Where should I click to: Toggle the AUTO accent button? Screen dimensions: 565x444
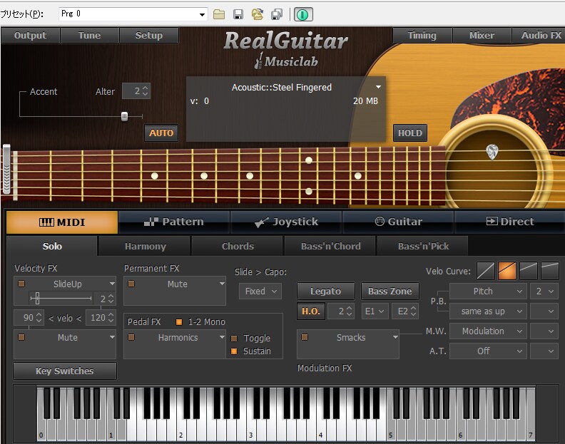[x=161, y=133]
